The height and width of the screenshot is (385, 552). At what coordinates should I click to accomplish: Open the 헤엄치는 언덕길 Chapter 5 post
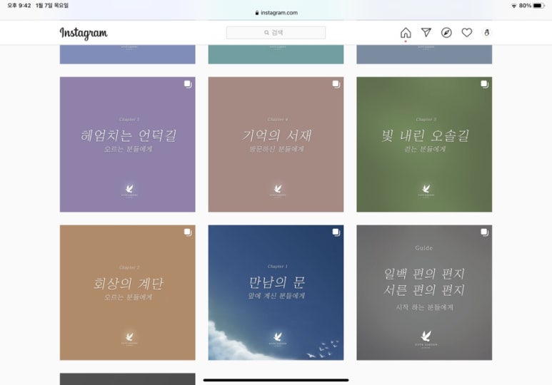127,145
